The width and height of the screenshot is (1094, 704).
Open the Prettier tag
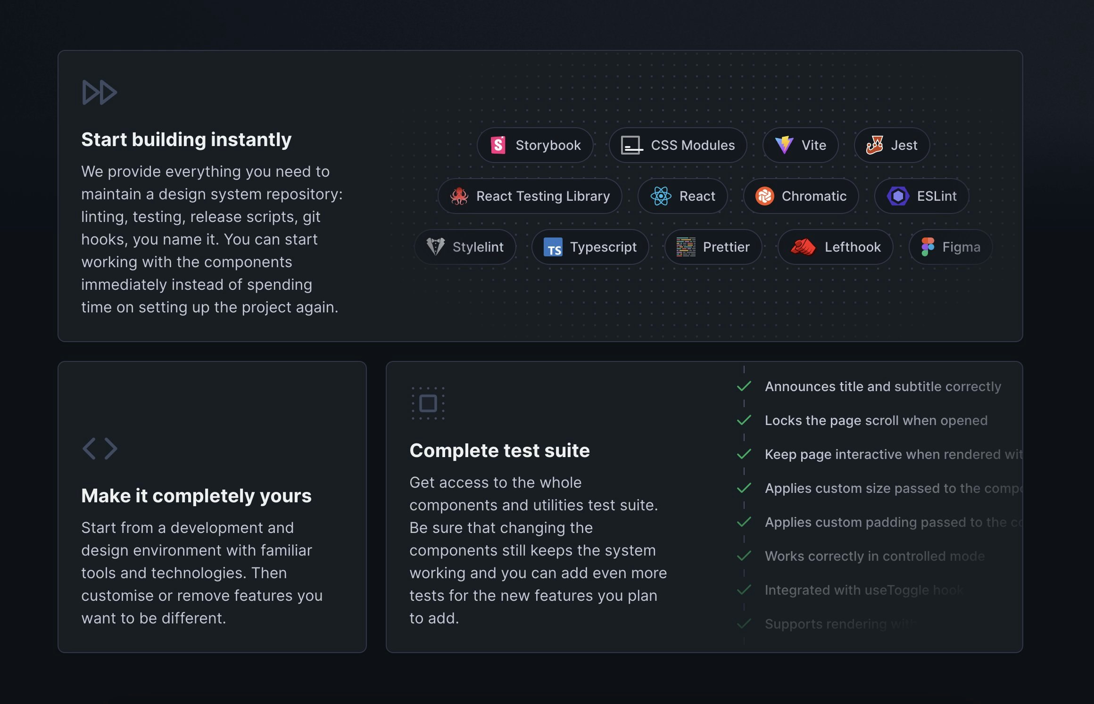(713, 247)
